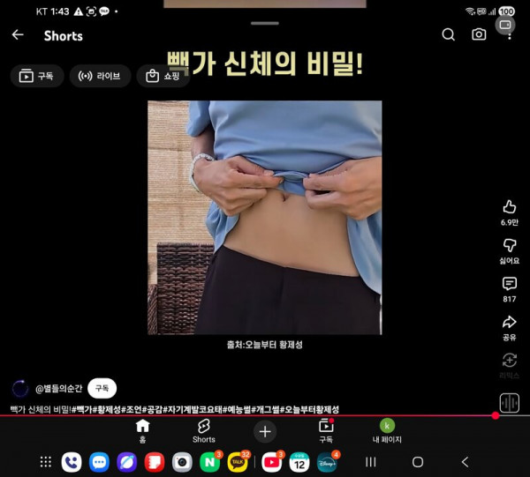Select the 라이브 live chip

[100, 77]
